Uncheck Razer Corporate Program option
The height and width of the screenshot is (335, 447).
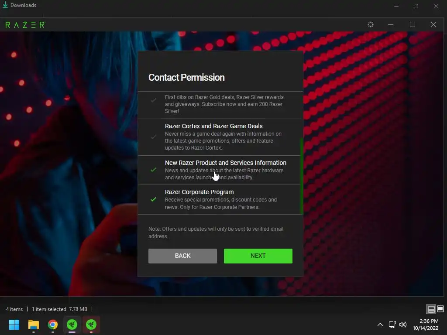(153, 199)
